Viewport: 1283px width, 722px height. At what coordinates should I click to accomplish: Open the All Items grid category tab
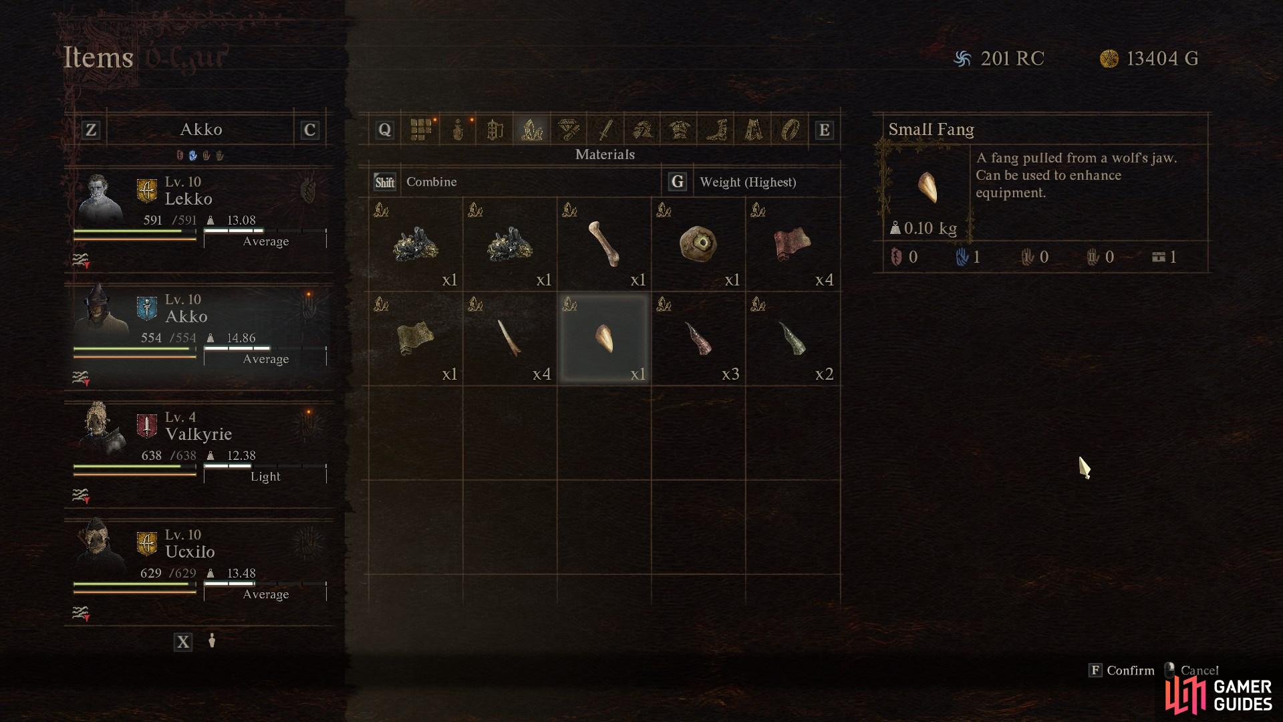pyautogui.click(x=421, y=130)
